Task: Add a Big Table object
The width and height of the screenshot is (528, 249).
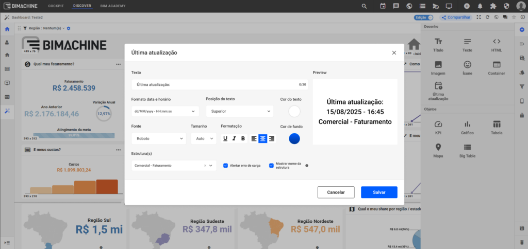Action: [x=467, y=150]
